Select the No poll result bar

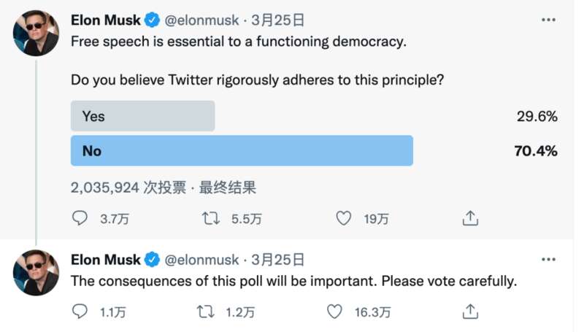tap(242, 150)
